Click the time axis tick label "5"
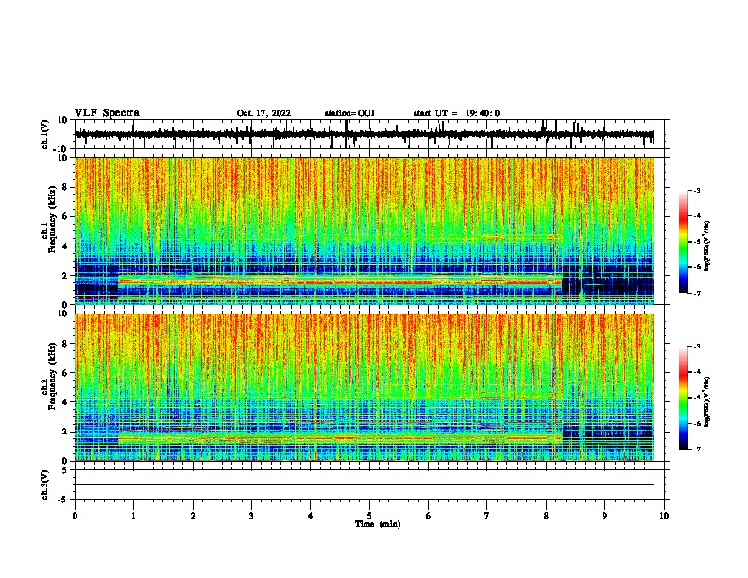Image resolution: width=748 pixels, height=578 pixels. [x=369, y=516]
